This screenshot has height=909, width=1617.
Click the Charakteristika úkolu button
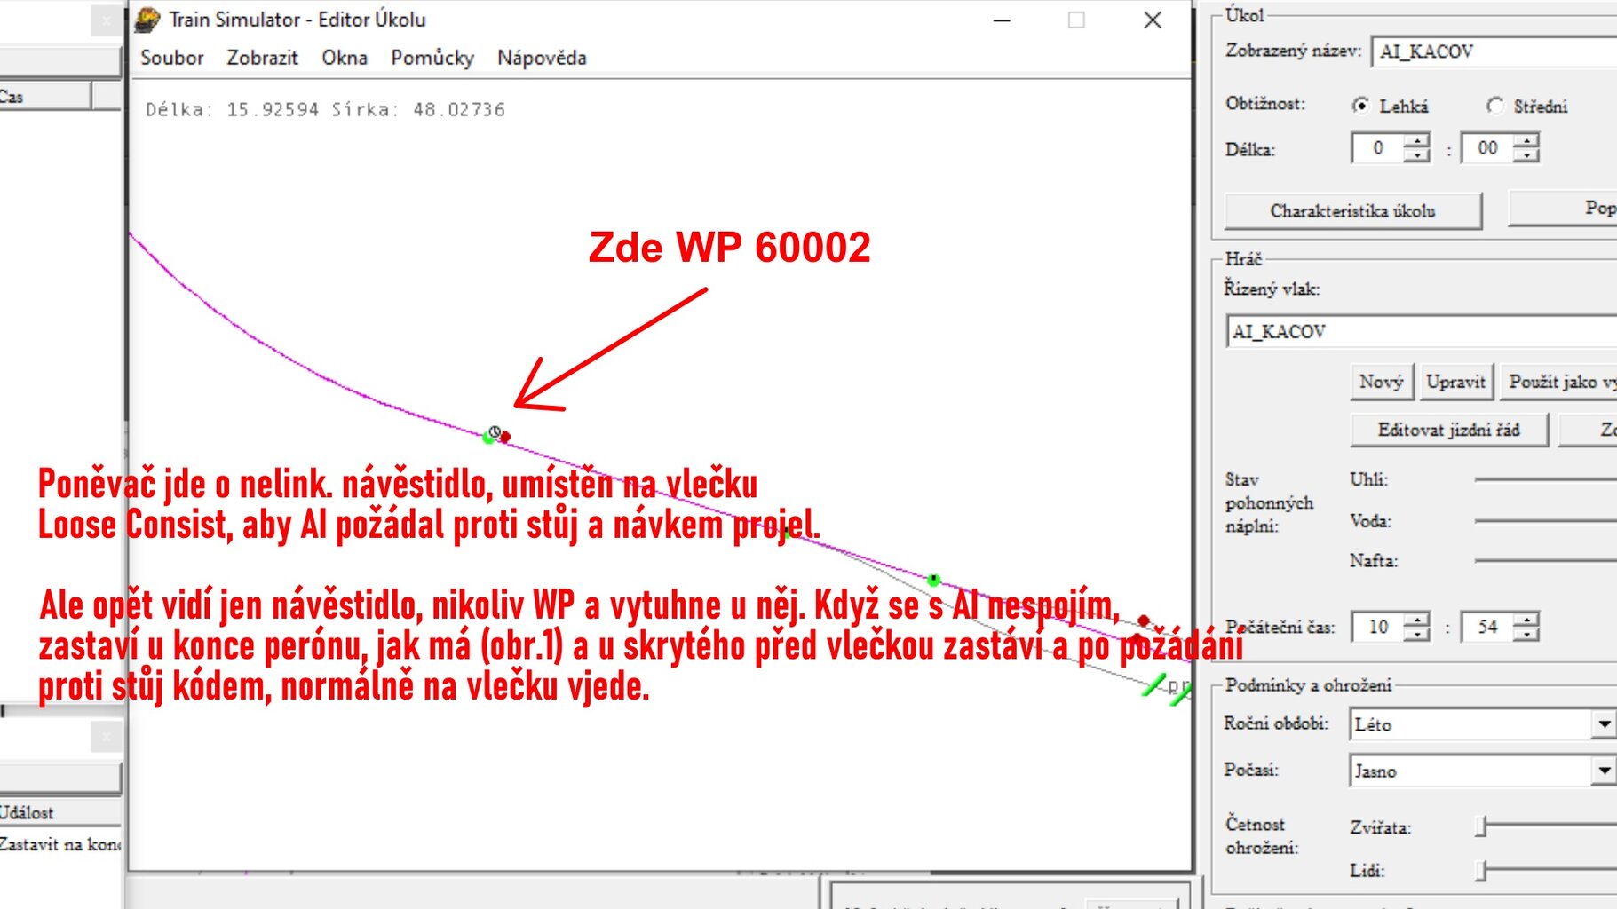pyautogui.click(x=1352, y=211)
